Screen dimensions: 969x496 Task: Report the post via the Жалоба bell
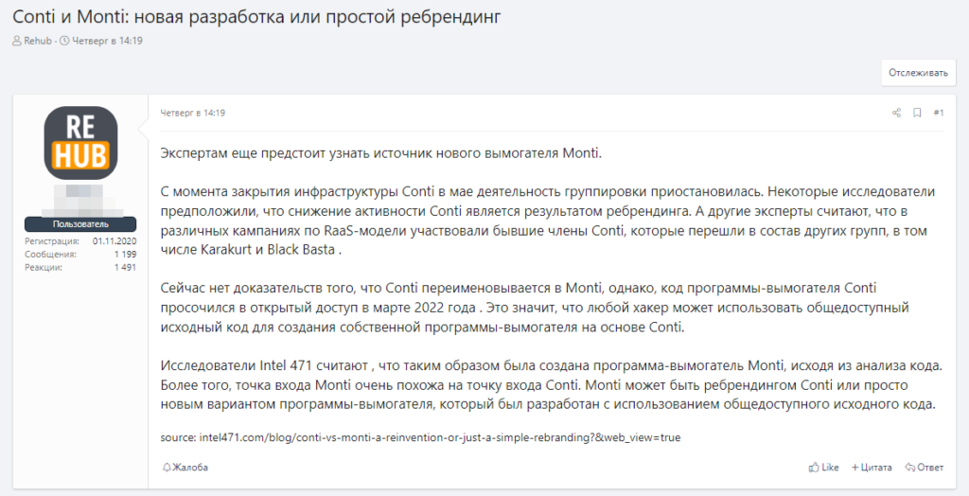pyautogui.click(x=185, y=468)
